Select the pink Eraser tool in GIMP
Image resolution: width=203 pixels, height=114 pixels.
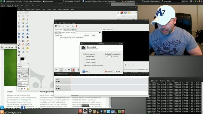tap(23, 44)
